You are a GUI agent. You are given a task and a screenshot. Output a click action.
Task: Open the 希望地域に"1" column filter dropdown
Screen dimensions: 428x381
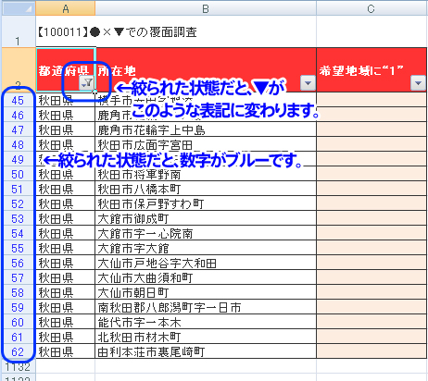tap(418, 83)
